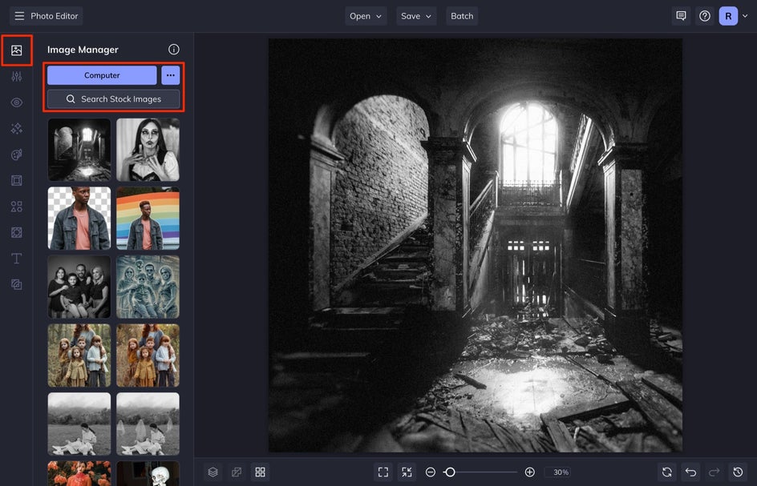Open the Save dropdown menu

click(416, 16)
